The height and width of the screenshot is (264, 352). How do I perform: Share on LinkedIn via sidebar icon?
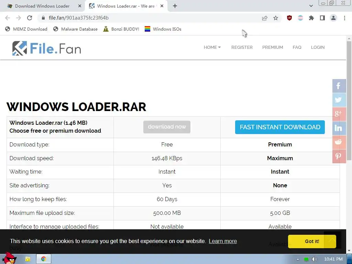pyautogui.click(x=339, y=128)
